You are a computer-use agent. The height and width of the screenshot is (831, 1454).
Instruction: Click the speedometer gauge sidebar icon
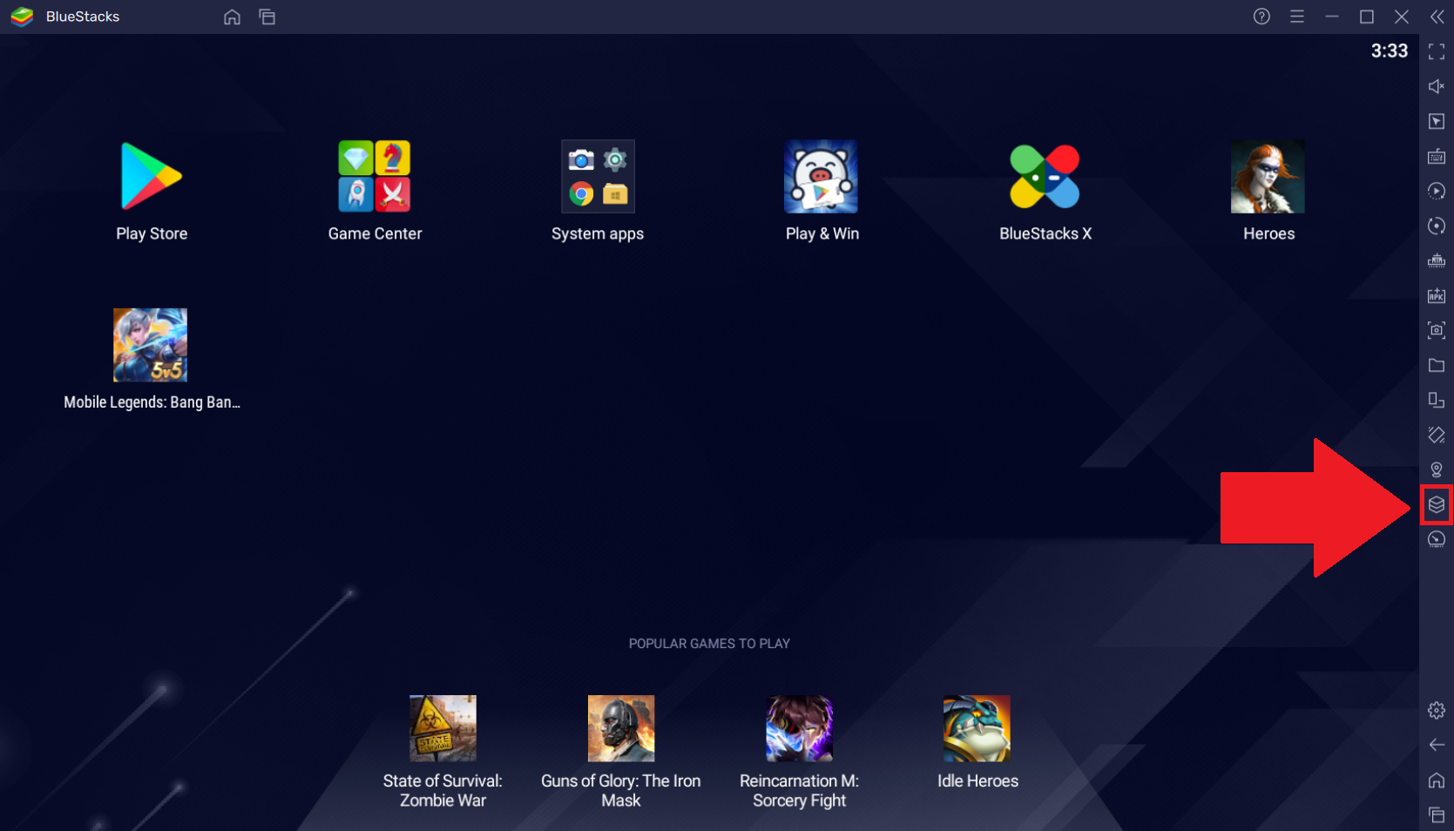(x=1437, y=539)
